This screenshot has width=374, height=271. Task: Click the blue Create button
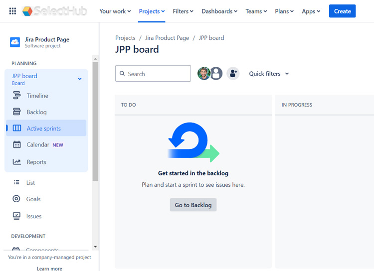pos(342,11)
